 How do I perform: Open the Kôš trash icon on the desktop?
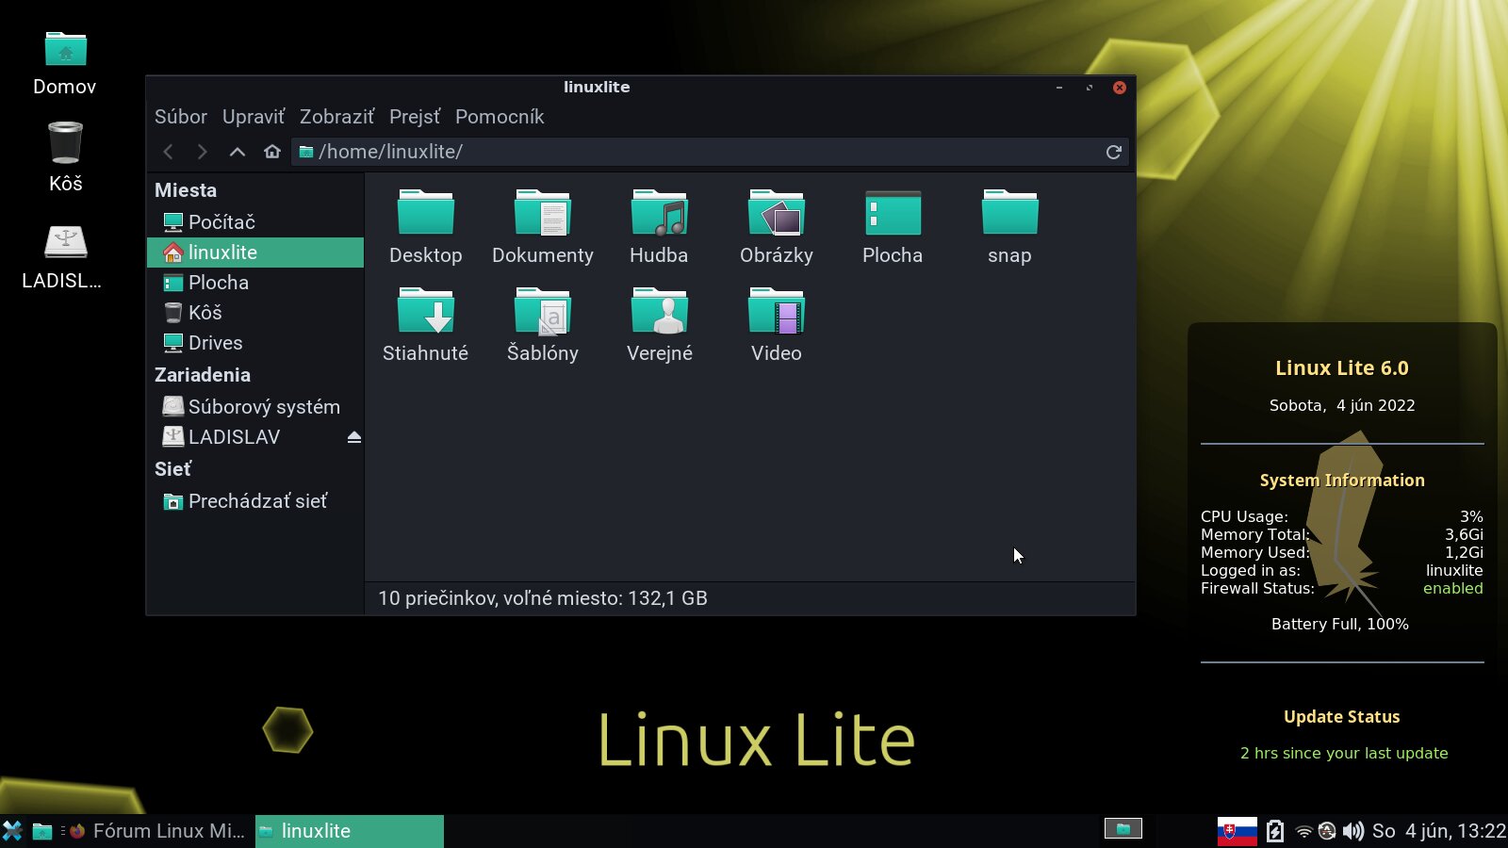pos(65,145)
